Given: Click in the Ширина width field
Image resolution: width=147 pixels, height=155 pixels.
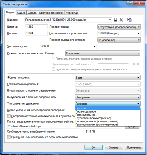Looking at the screenshot, I should [36, 27].
